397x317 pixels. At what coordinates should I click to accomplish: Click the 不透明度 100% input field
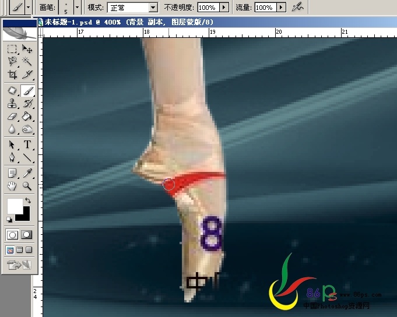point(209,8)
